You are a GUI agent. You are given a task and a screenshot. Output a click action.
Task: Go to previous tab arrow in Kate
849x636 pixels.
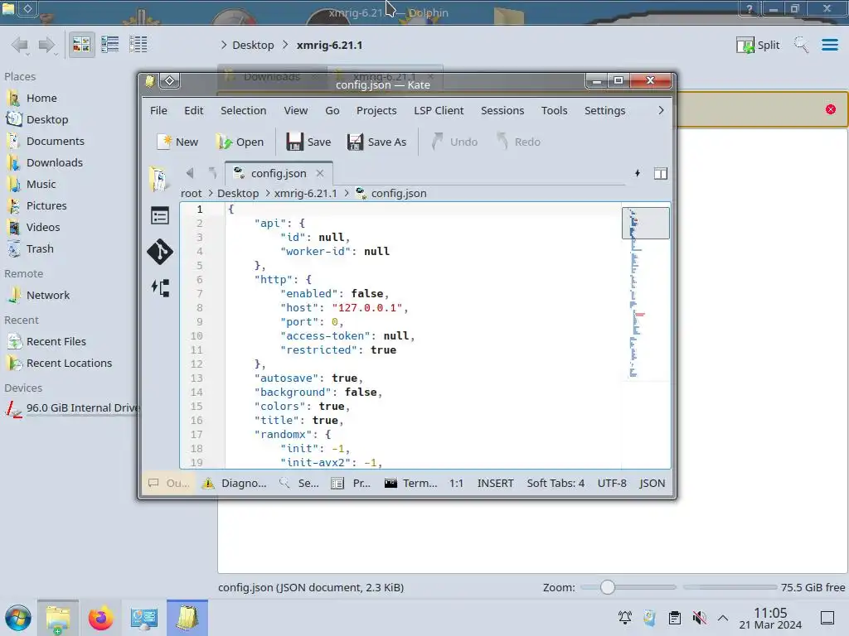(x=190, y=173)
